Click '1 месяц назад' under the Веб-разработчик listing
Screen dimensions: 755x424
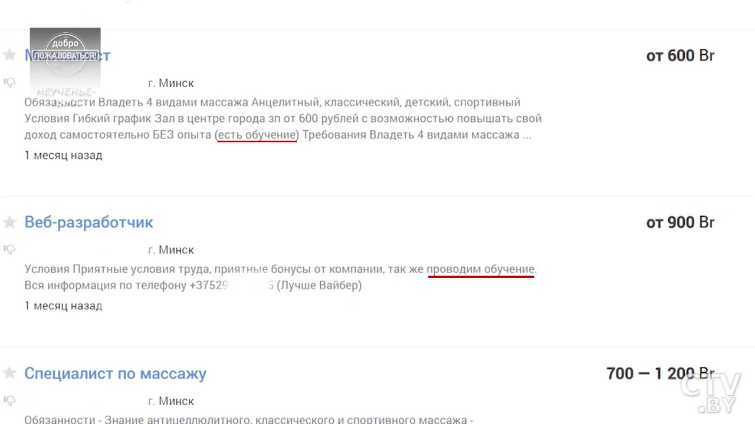[x=63, y=306]
